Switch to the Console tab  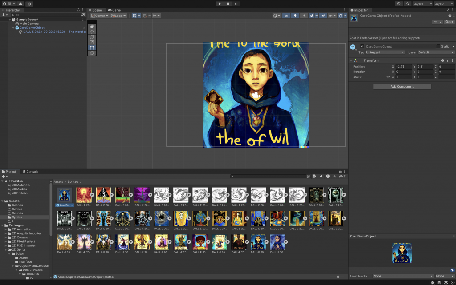coord(30,172)
